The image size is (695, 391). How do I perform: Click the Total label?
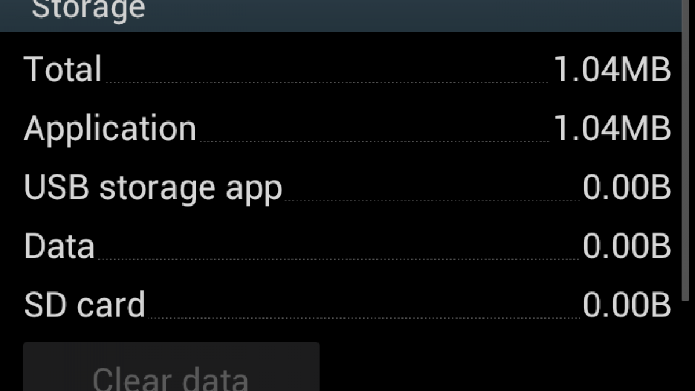pos(63,69)
